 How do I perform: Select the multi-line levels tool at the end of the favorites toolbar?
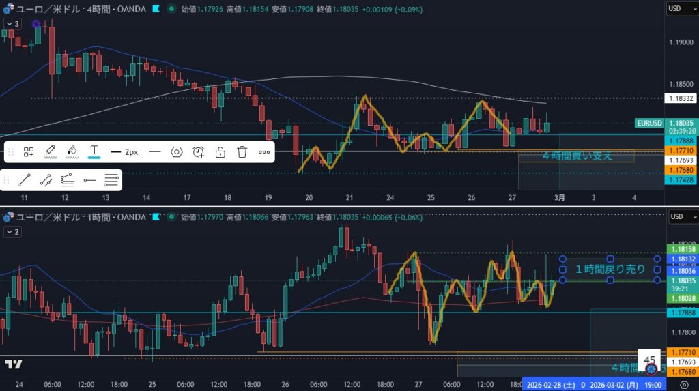click(x=111, y=180)
